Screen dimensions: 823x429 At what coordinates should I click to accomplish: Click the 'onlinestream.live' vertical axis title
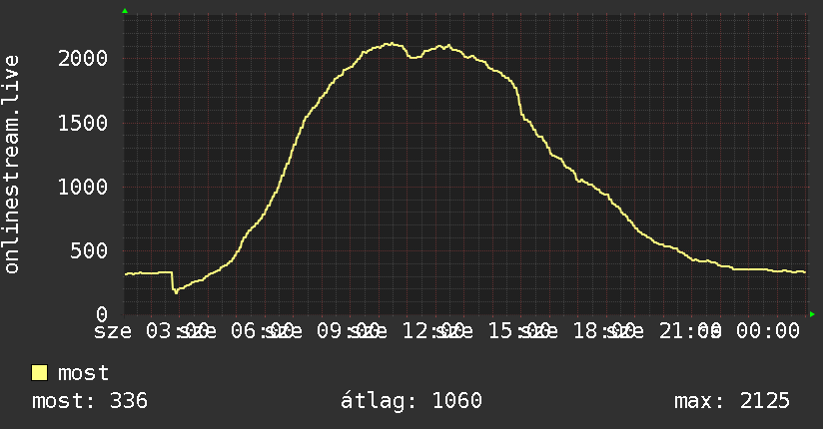[x=11, y=165]
